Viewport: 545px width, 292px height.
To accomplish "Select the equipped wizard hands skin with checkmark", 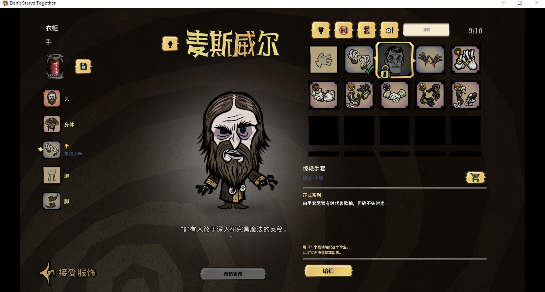I will coord(359,60).
